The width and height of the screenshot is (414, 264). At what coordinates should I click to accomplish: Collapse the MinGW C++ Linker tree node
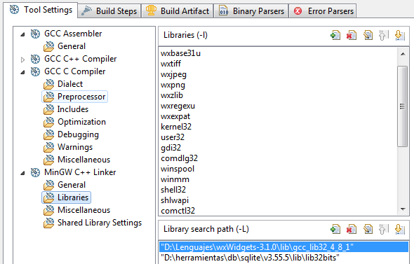click(23, 173)
